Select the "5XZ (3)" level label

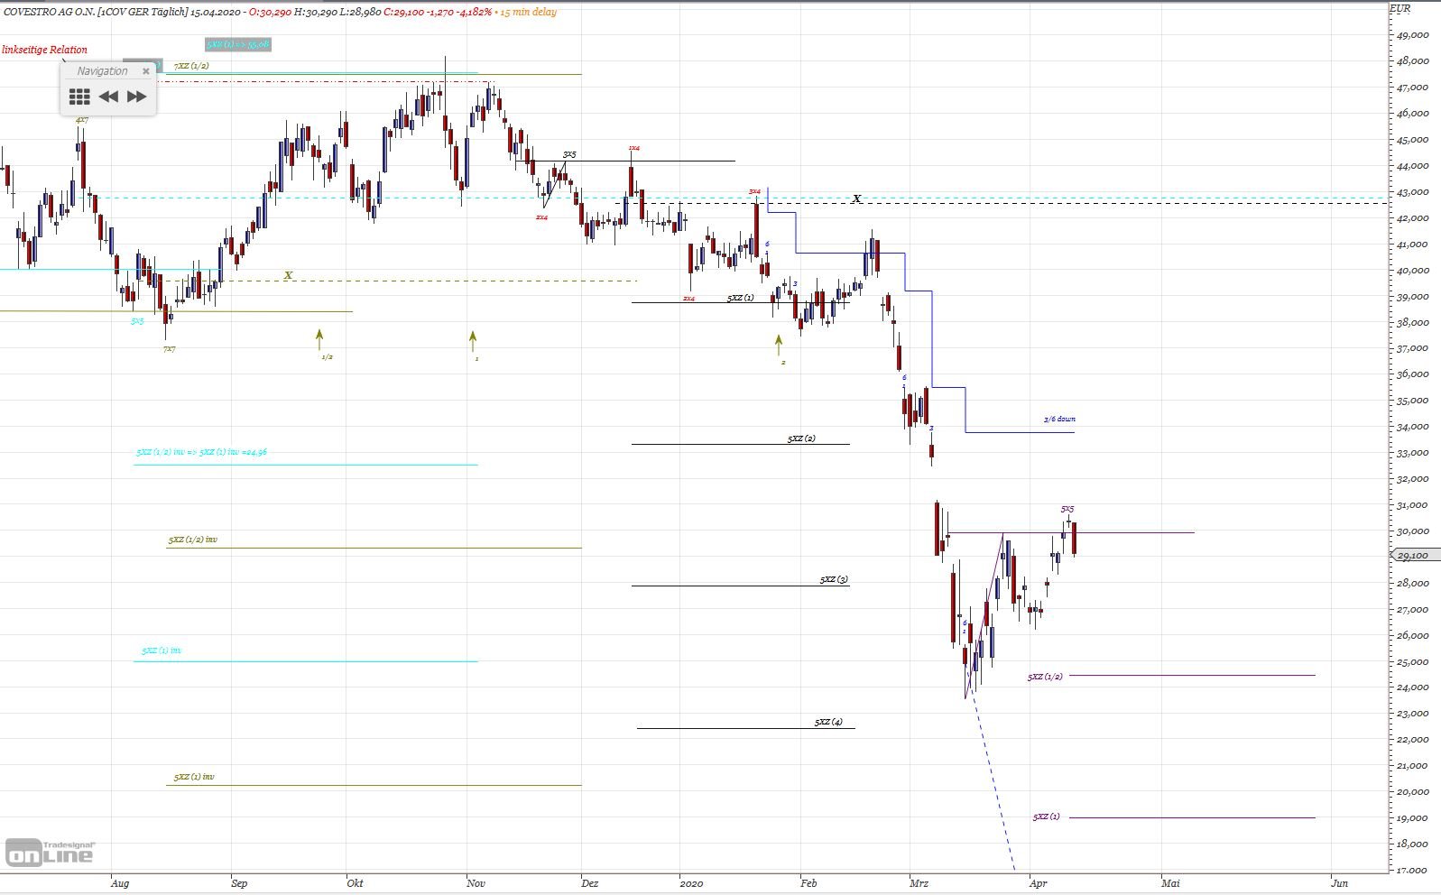(834, 579)
